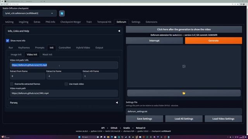Open the Windows Start menu

click(x=79, y=137)
